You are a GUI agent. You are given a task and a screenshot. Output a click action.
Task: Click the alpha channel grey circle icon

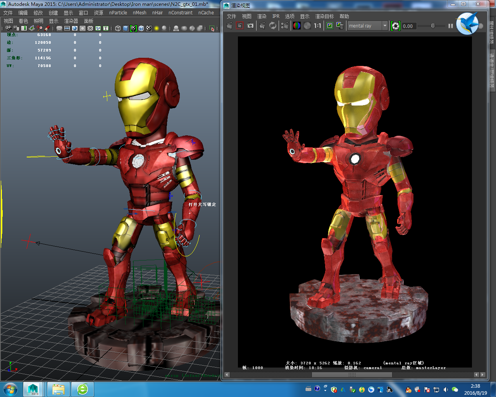[307, 26]
